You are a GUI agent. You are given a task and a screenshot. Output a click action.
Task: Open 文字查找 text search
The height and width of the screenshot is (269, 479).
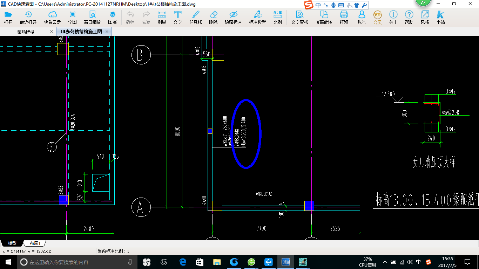coord(299,18)
